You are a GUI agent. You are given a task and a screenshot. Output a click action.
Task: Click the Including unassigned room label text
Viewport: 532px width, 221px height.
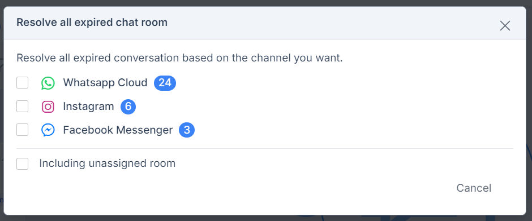(x=107, y=163)
